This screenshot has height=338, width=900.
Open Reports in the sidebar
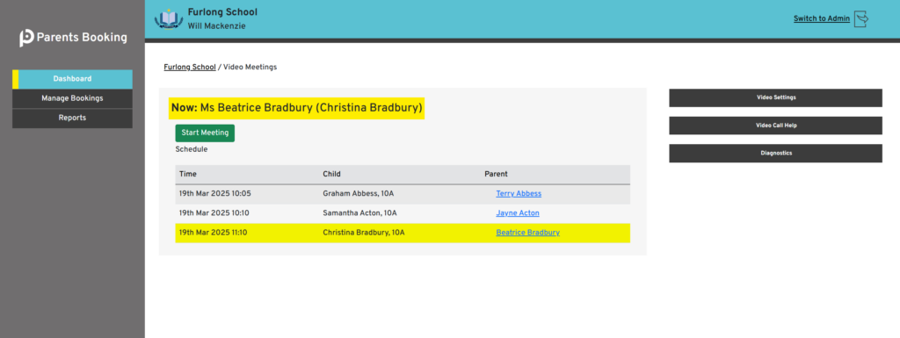click(x=72, y=118)
